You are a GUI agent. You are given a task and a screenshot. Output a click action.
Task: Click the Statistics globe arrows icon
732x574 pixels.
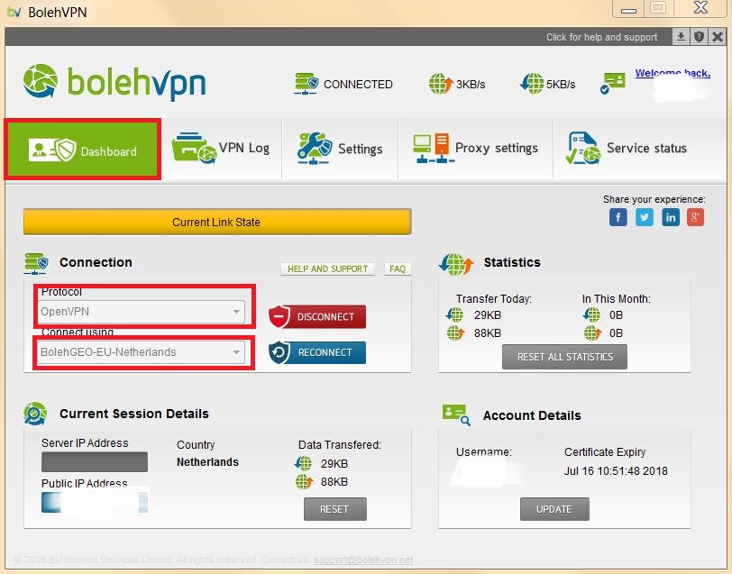455,264
